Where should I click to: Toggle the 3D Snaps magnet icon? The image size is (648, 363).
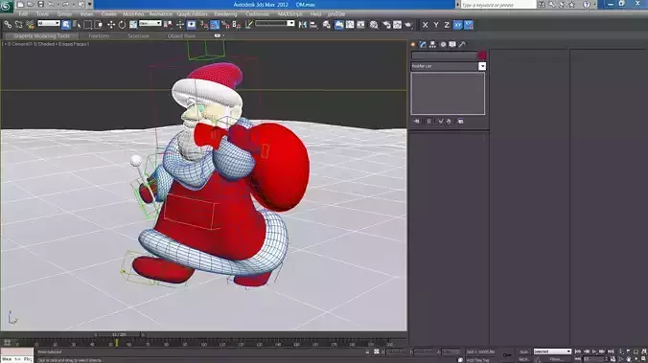[204, 25]
